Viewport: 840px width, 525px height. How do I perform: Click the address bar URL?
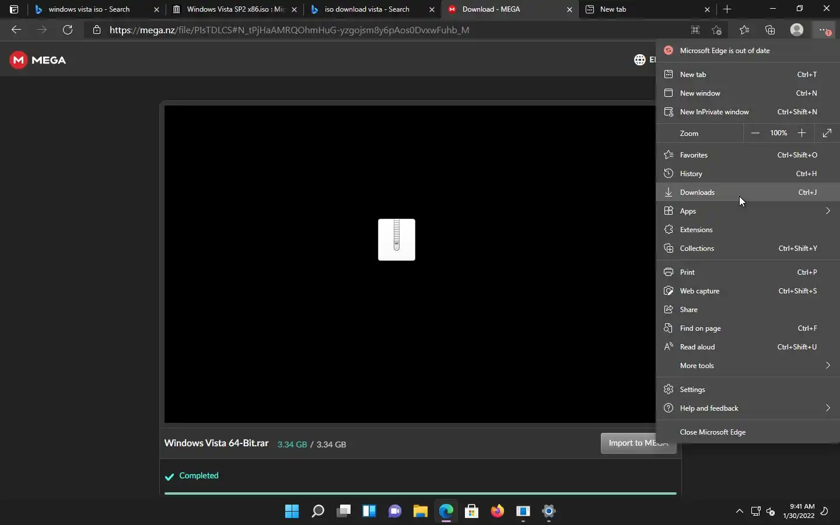(x=289, y=30)
